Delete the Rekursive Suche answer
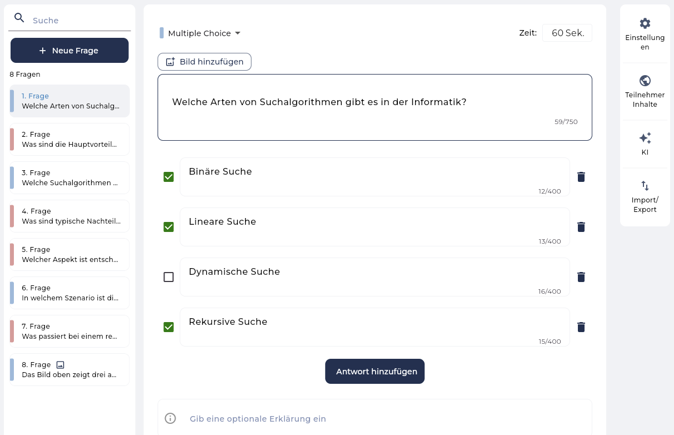The image size is (674, 435). 581,327
